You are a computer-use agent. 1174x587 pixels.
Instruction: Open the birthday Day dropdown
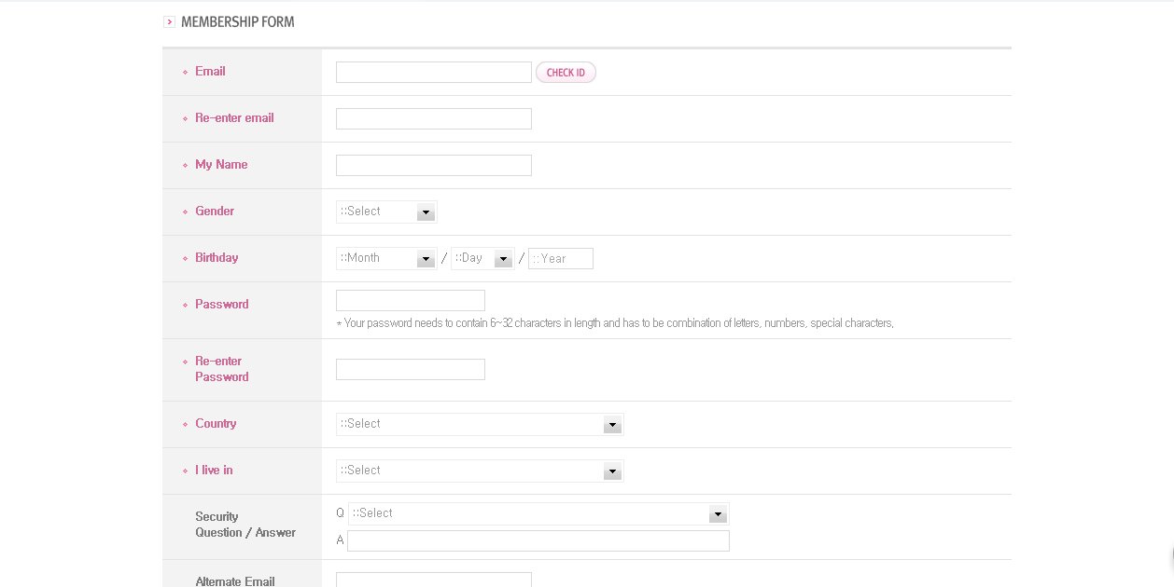482,259
